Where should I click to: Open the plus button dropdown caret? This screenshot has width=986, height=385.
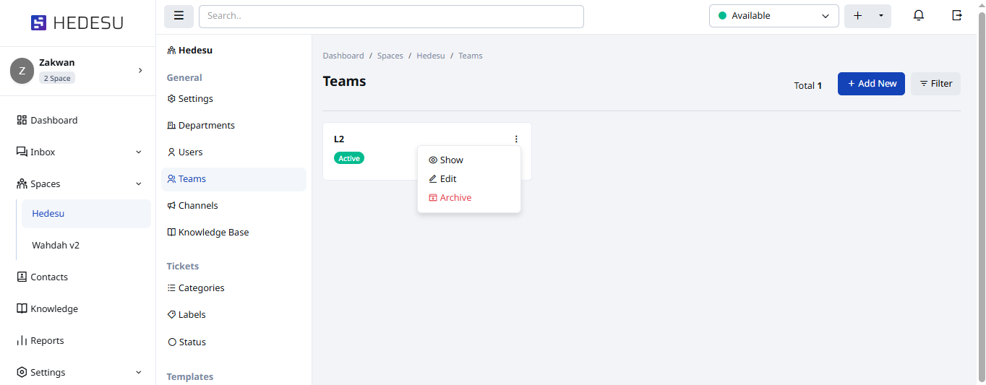[x=881, y=16]
